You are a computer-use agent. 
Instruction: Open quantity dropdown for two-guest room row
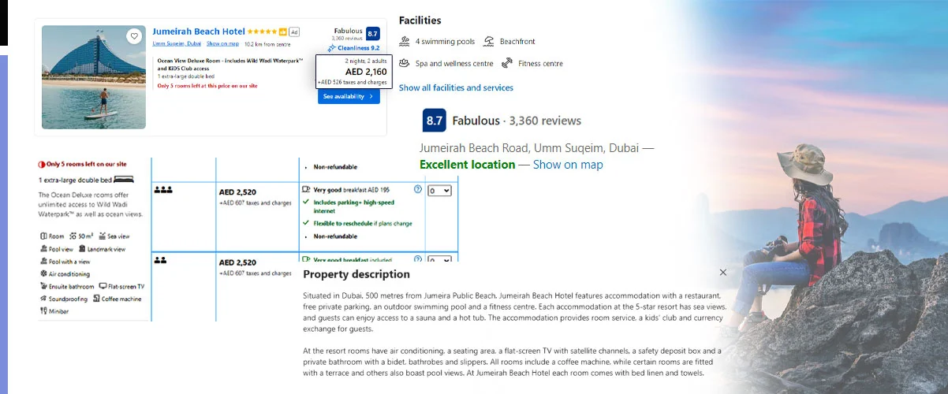coord(439,259)
